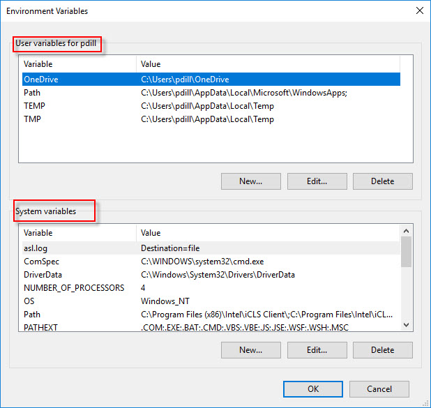
Task: Click the Value column header in user variables
Action: (268, 64)
